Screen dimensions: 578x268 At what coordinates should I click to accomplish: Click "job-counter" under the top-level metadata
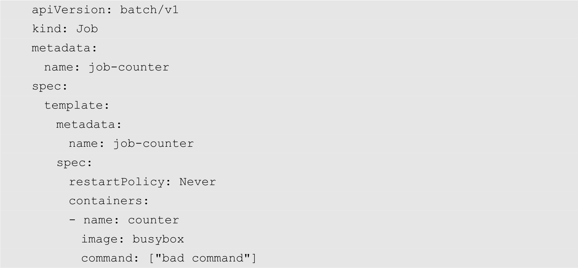click(x=129, y=67)
